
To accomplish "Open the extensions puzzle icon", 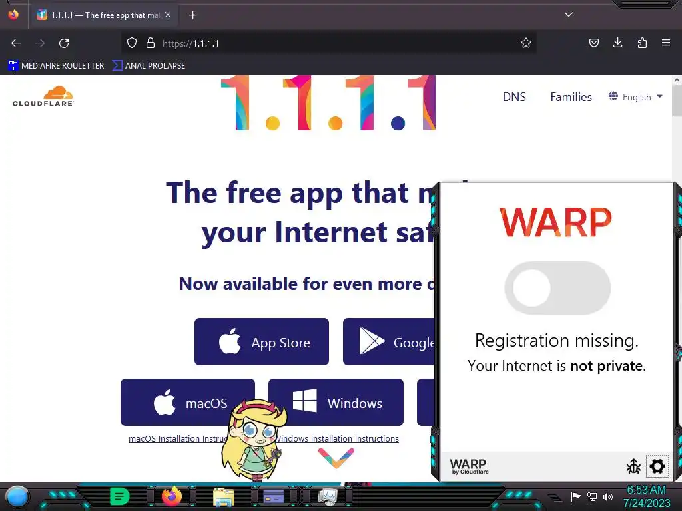I will (x=642, y=43).
